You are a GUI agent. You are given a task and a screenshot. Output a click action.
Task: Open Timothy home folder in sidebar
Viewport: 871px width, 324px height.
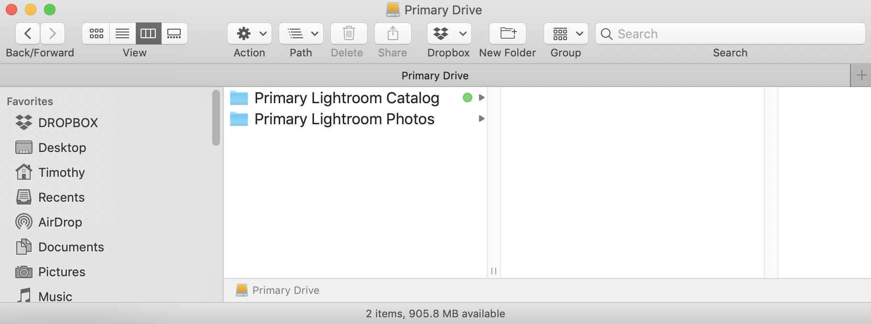pyautogui.click(x=62, y=173)
